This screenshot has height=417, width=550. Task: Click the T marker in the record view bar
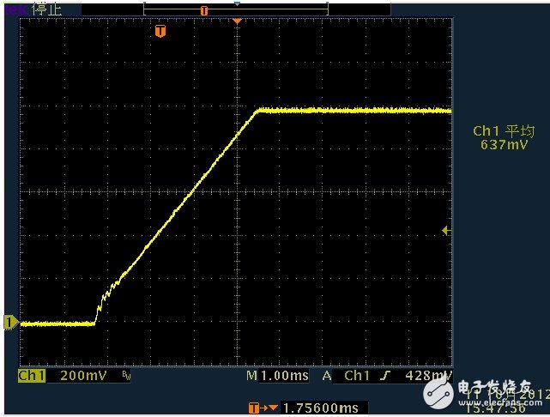pos(203,10)
